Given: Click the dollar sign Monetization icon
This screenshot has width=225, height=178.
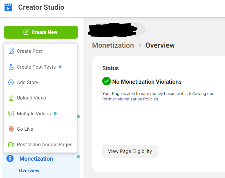Looking at the screenshot, I should [x=10, y=158].
